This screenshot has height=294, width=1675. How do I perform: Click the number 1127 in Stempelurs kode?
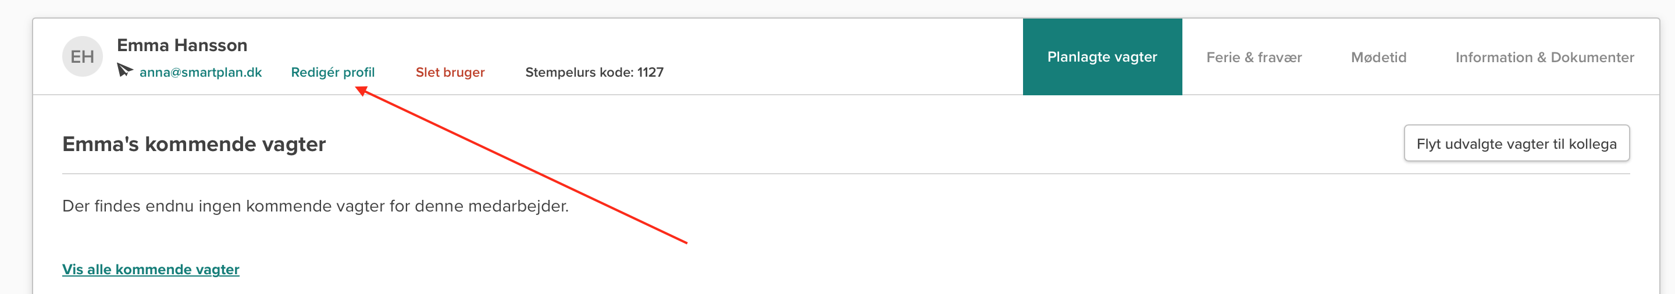(650, 72)
